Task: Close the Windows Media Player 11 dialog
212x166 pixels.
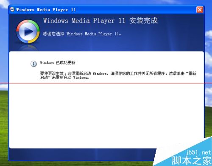Action: click(200, 10)
